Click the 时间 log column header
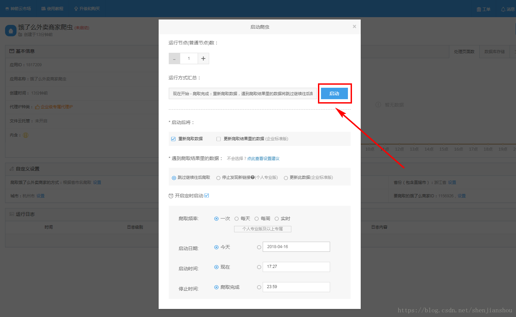The width and height of the screenshot is (516, 317). click(49, 227)
